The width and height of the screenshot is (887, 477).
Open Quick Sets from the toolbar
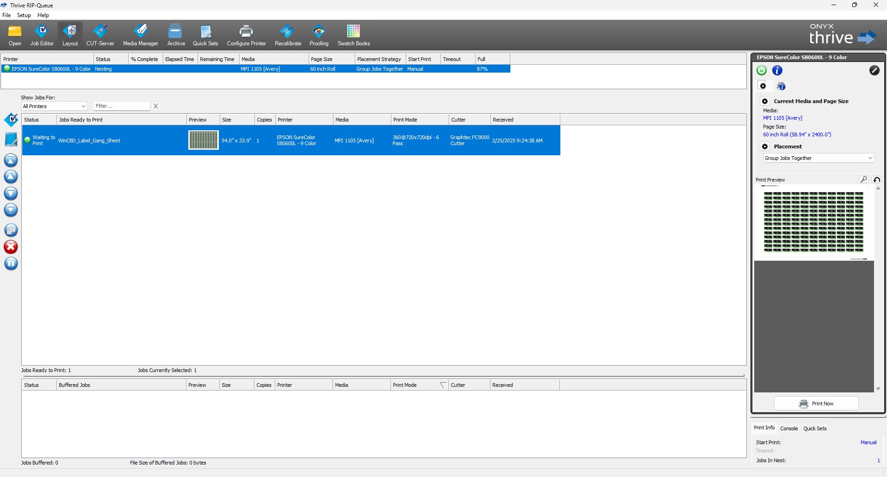pos(205,35)
